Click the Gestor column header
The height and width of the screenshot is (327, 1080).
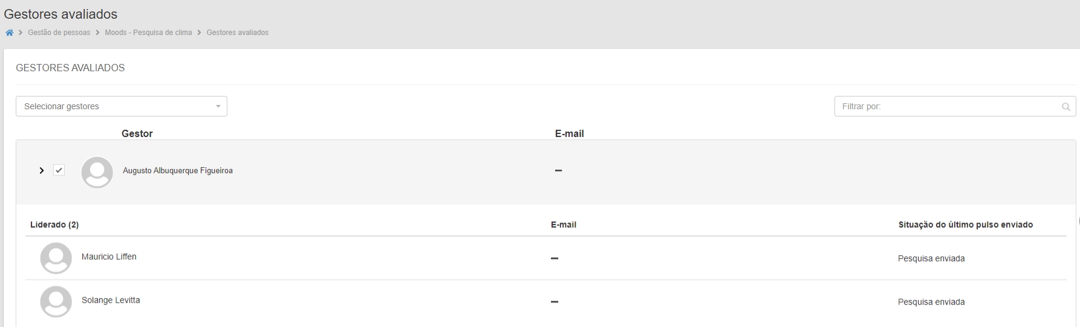point(137,134)
